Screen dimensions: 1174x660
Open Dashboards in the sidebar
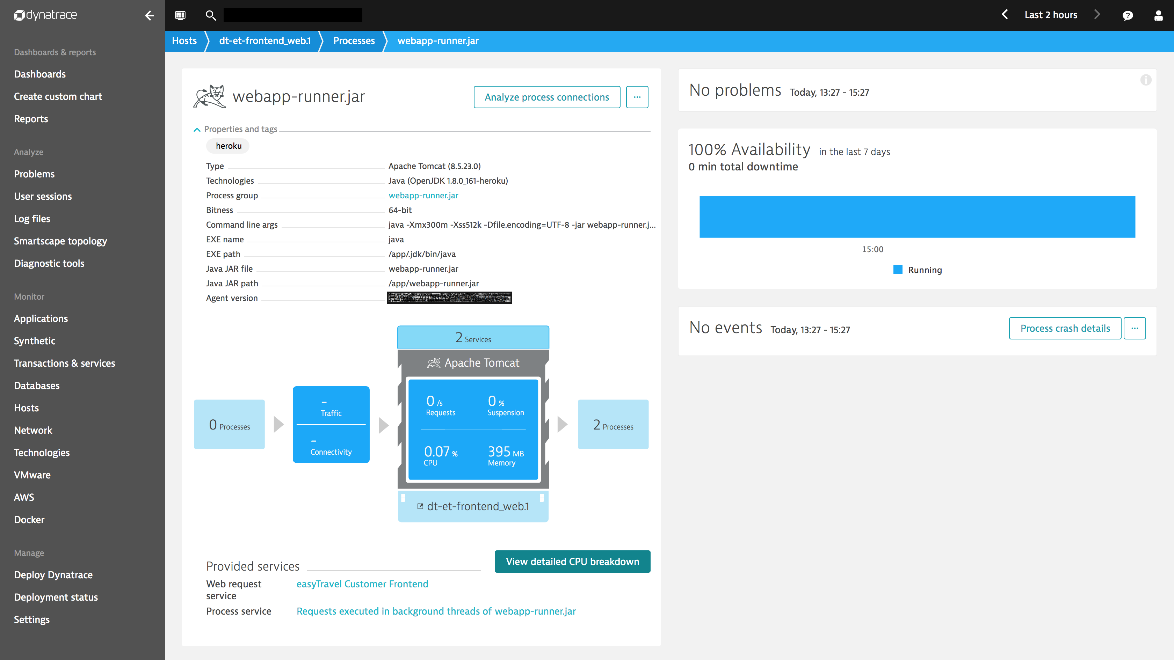tap(39, 74)
